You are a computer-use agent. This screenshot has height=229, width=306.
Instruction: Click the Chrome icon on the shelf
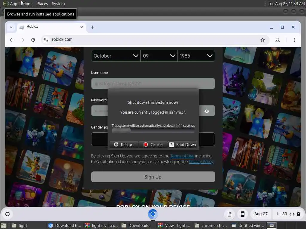153,214
